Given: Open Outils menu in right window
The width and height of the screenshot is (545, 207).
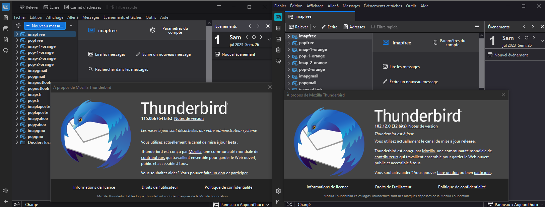Looking at the screenshot, I should pyautogui.click(x=411, y=6).
